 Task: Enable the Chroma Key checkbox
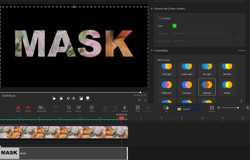pos(159,18)
